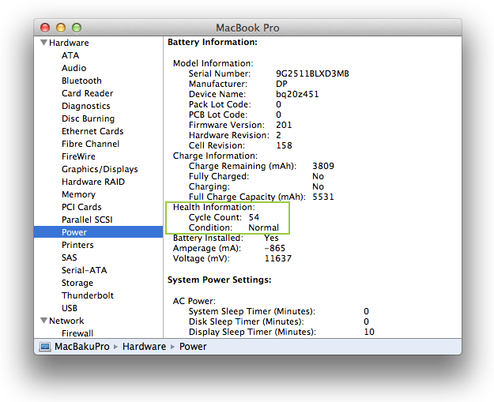
Task: Click Power in the path bar
Action: [193, 347]
